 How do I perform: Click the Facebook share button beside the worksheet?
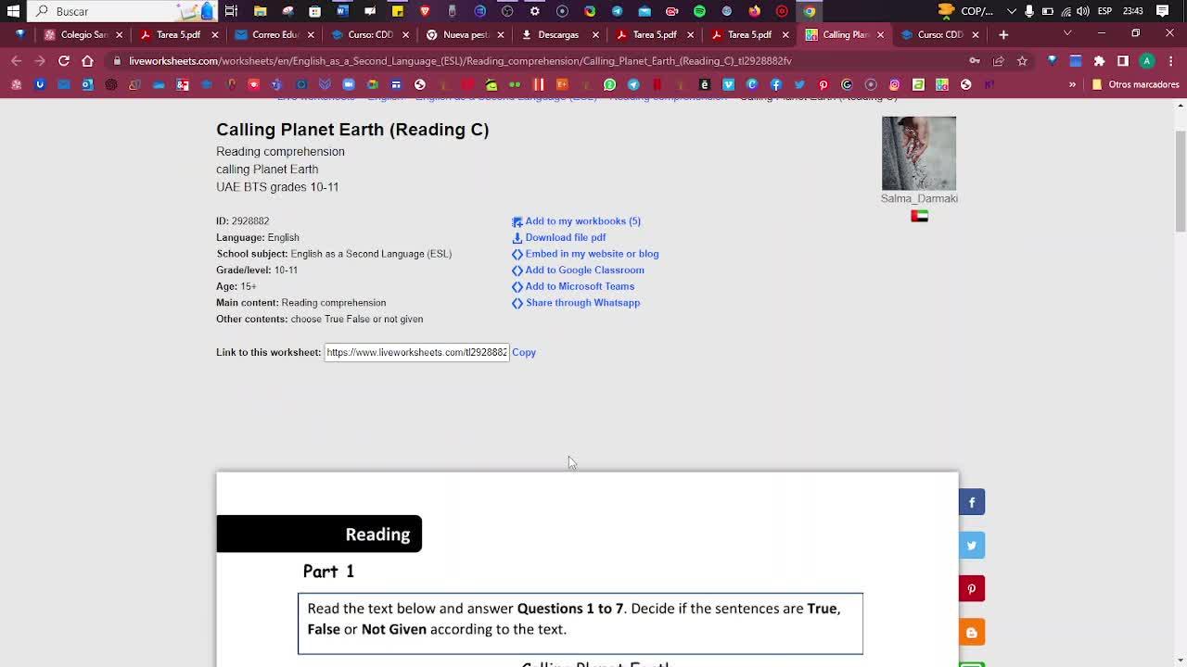click(x=971, y=502)
